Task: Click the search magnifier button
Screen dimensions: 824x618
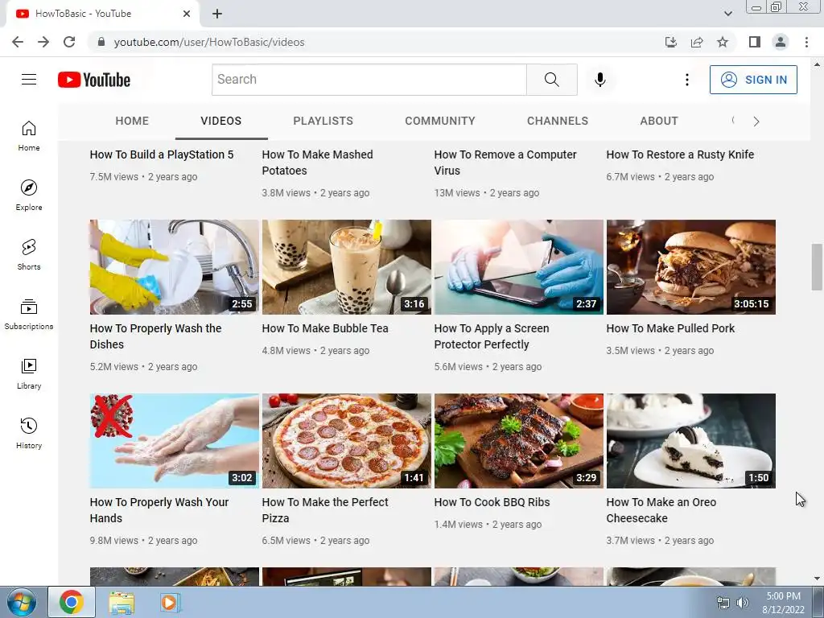Action: [552, 80]
